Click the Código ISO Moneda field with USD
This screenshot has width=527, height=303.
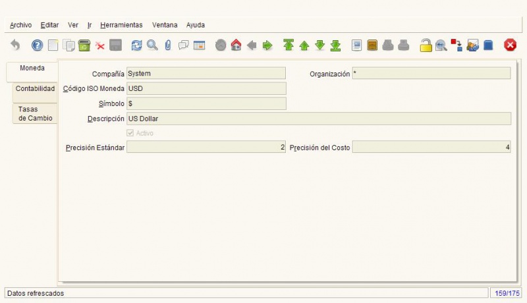click(206, 88)
